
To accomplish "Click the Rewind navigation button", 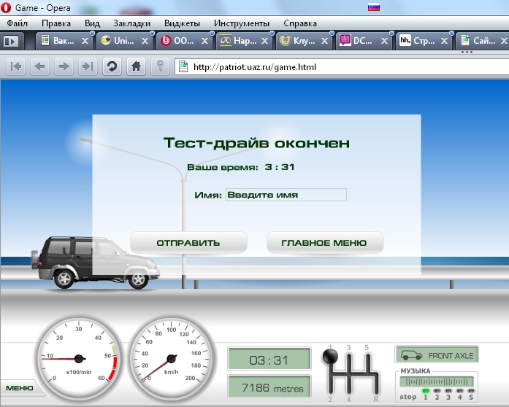I will click(17, 66).
